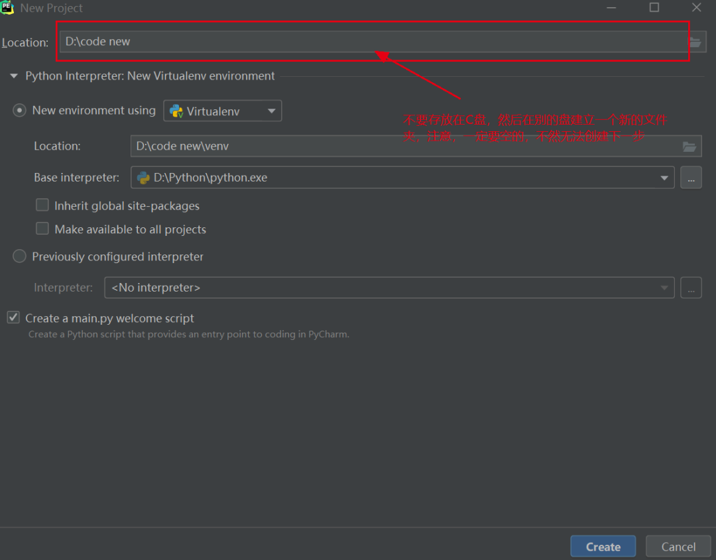The image size is (716, 560).
Task: Click the welcome script description text
Action: tap(188, 334)
